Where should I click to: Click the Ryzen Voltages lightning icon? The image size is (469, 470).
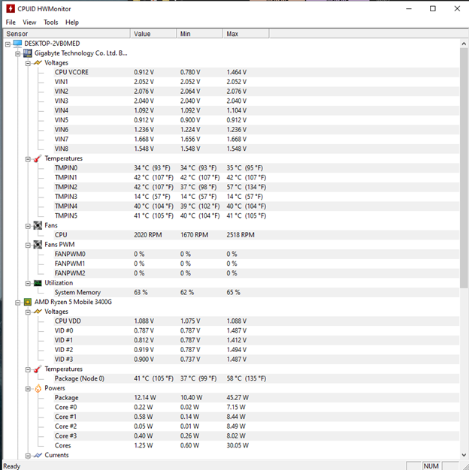(38, 312)
